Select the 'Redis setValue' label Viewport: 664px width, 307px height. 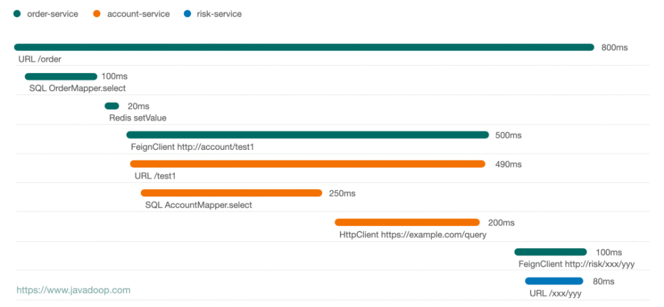[x=137, y=118]
